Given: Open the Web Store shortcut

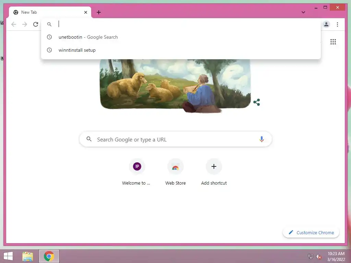Looking at the screenshot, I should [175, 172].
